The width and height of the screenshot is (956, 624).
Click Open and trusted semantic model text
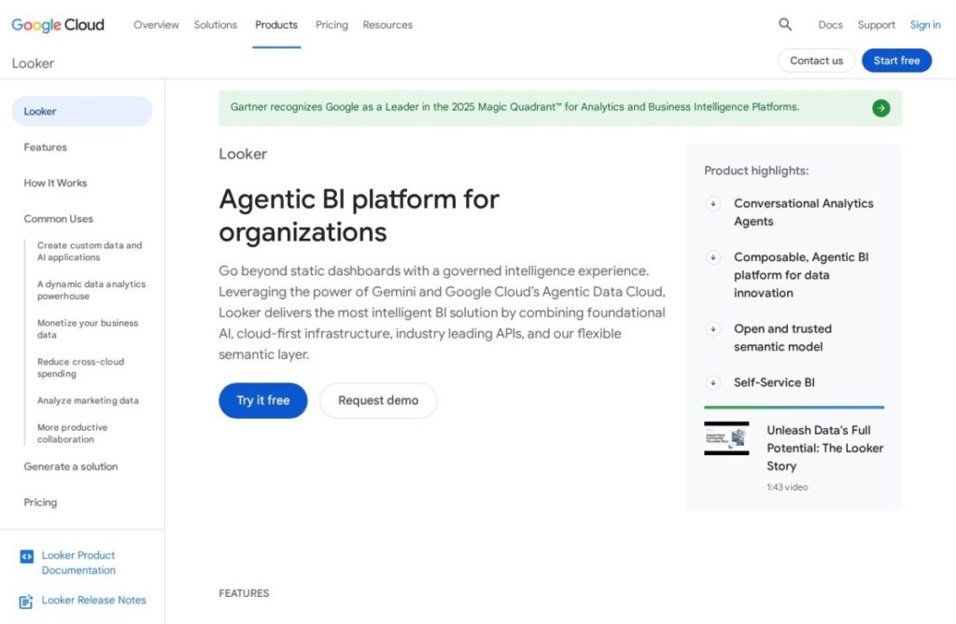pyautogui.click(x=782, y=338)
